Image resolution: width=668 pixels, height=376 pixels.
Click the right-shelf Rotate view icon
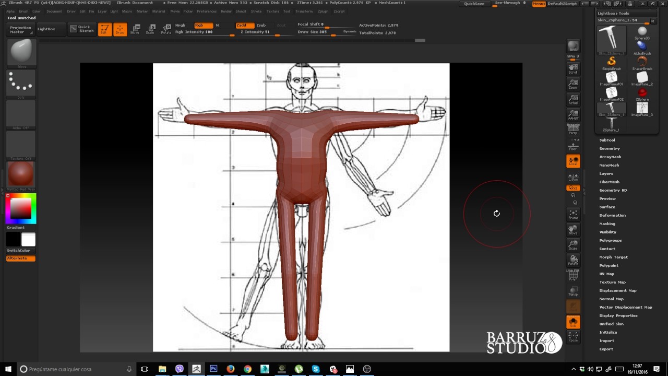point(573,260)
